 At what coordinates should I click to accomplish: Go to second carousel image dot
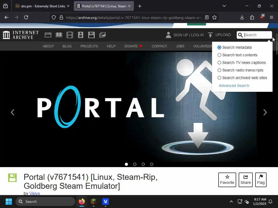coord(135,164)
